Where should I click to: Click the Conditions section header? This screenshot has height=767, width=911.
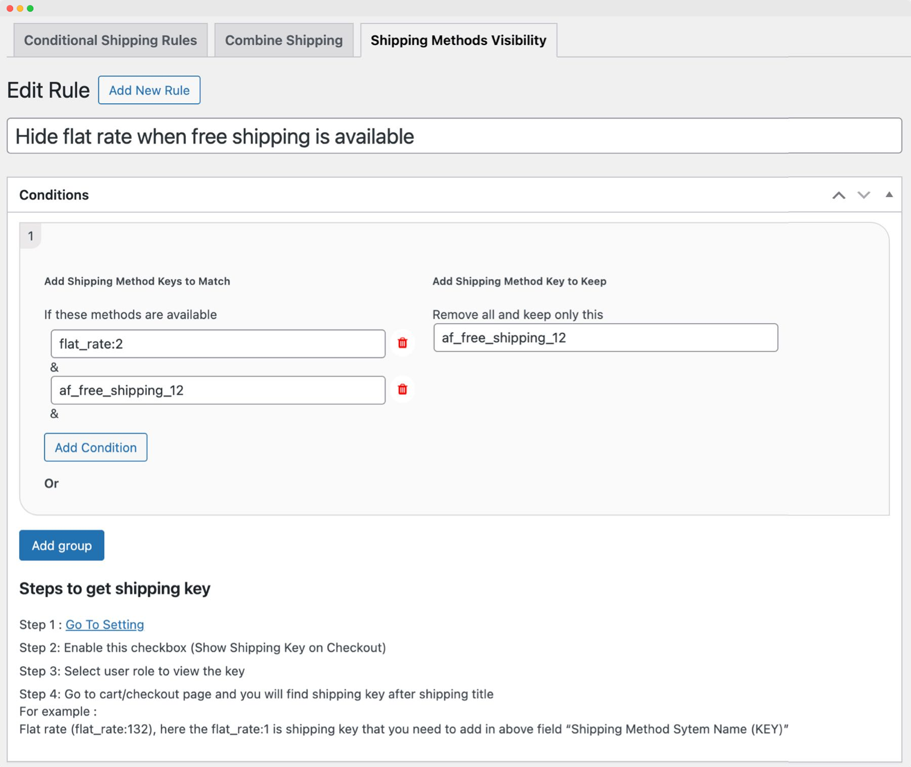click(x=54, y=195)
